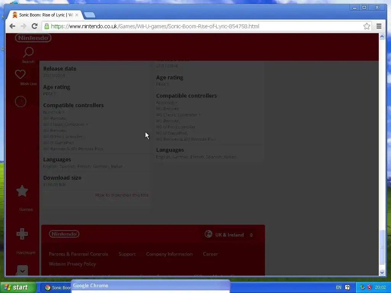Open Hardware via the D-pad icon

click(x=22, y=234)
